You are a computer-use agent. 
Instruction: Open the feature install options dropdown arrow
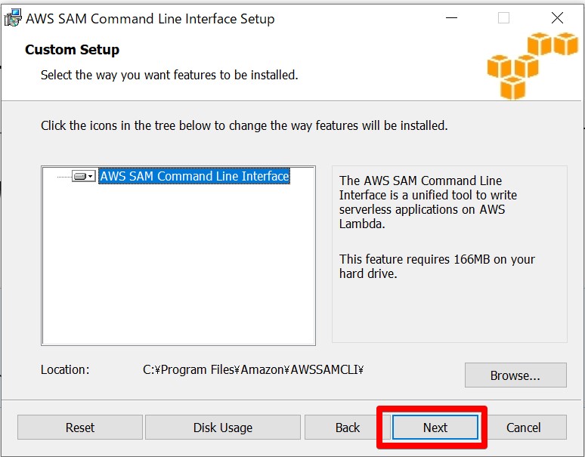(91, 176)
